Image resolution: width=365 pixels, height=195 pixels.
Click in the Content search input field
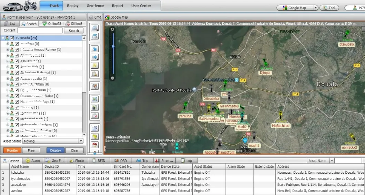tap(40, 31)
